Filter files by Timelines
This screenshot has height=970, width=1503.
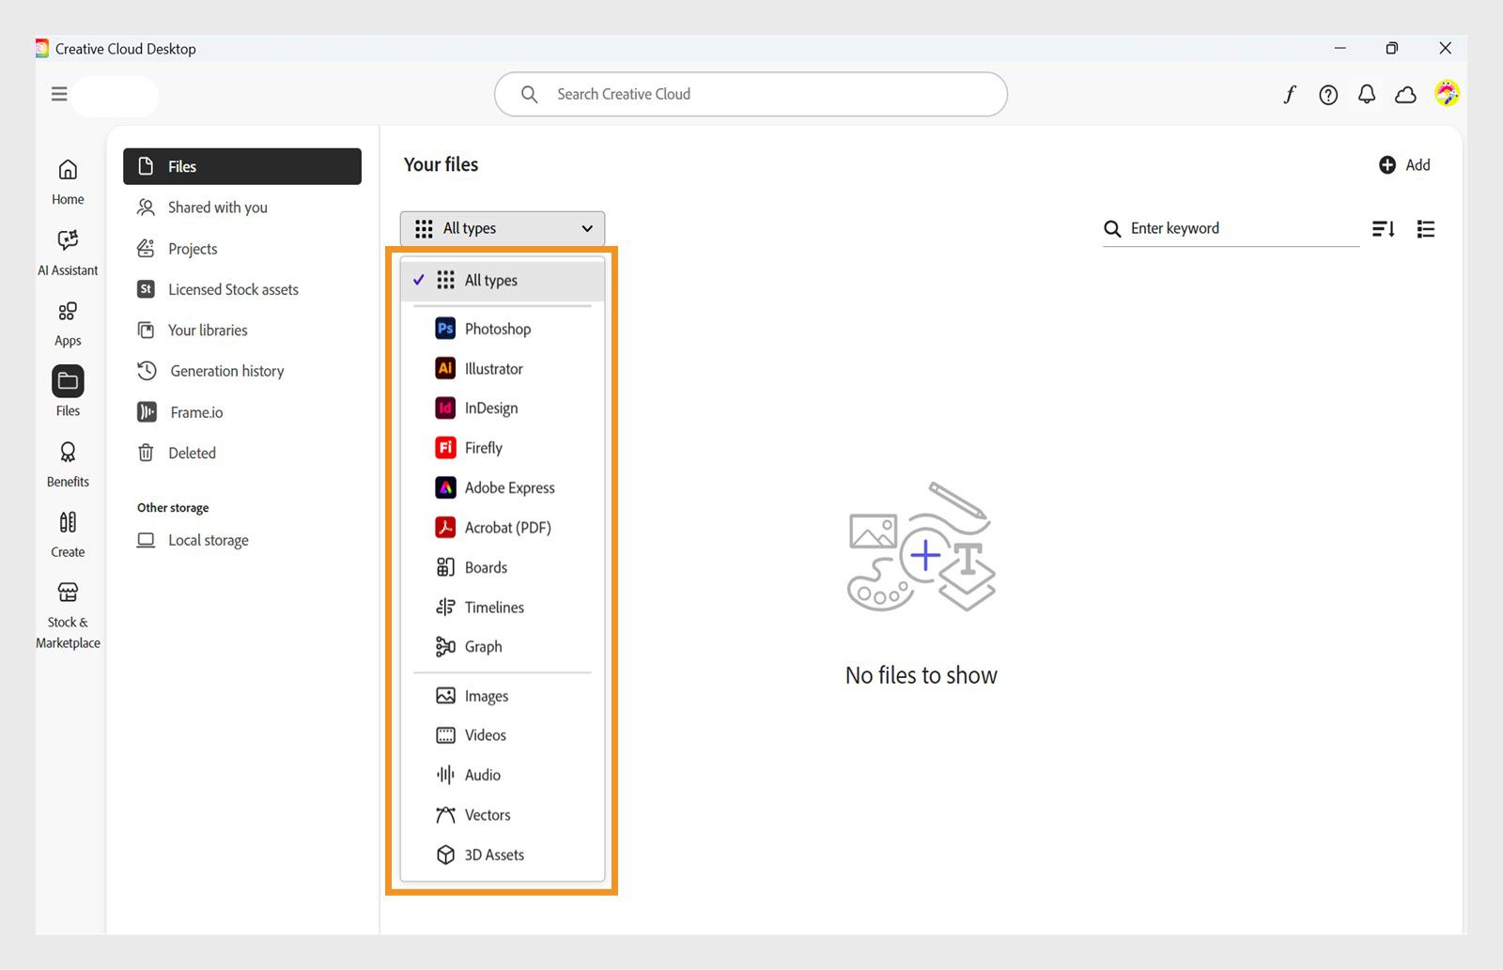coord(503,607)
